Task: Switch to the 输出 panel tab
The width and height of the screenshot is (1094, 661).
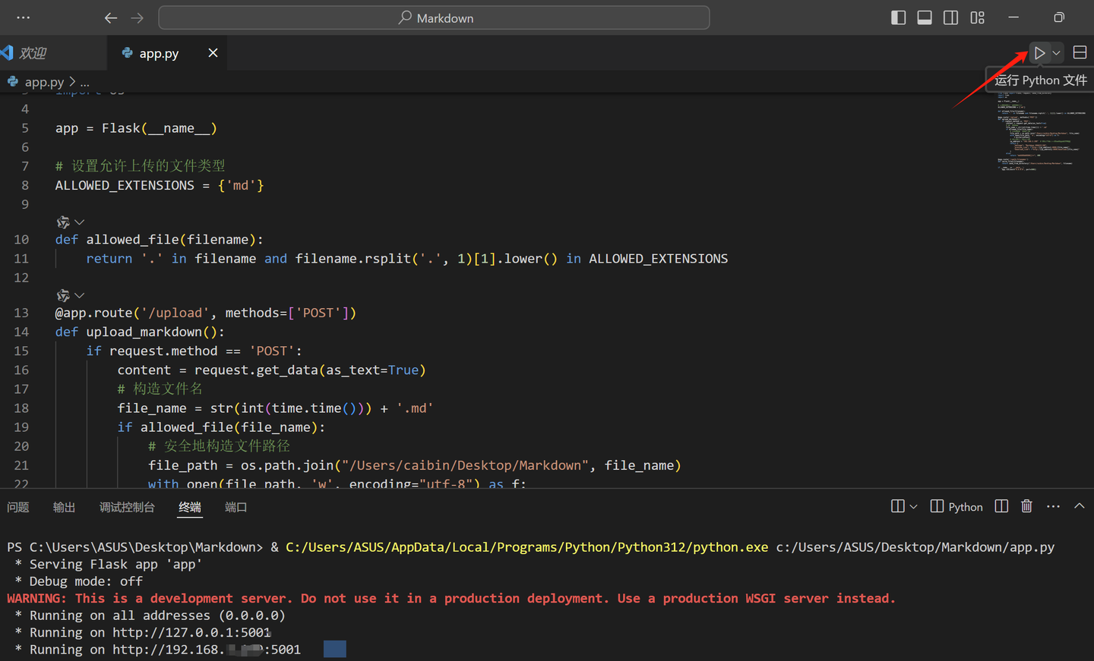Action: [x=64, y=507]
